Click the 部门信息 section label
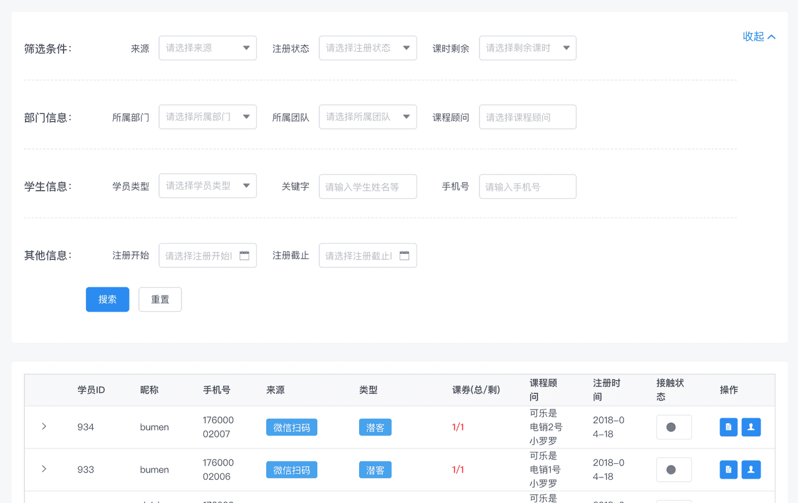Image resolution: width=798 pixels, height=503 pixels. pos(48,117)
